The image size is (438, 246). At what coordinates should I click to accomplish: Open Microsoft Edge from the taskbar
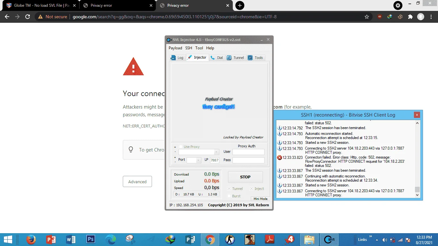click(111, 240)
